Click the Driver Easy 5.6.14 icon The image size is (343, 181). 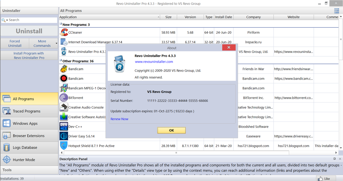(x=64, y=136)
